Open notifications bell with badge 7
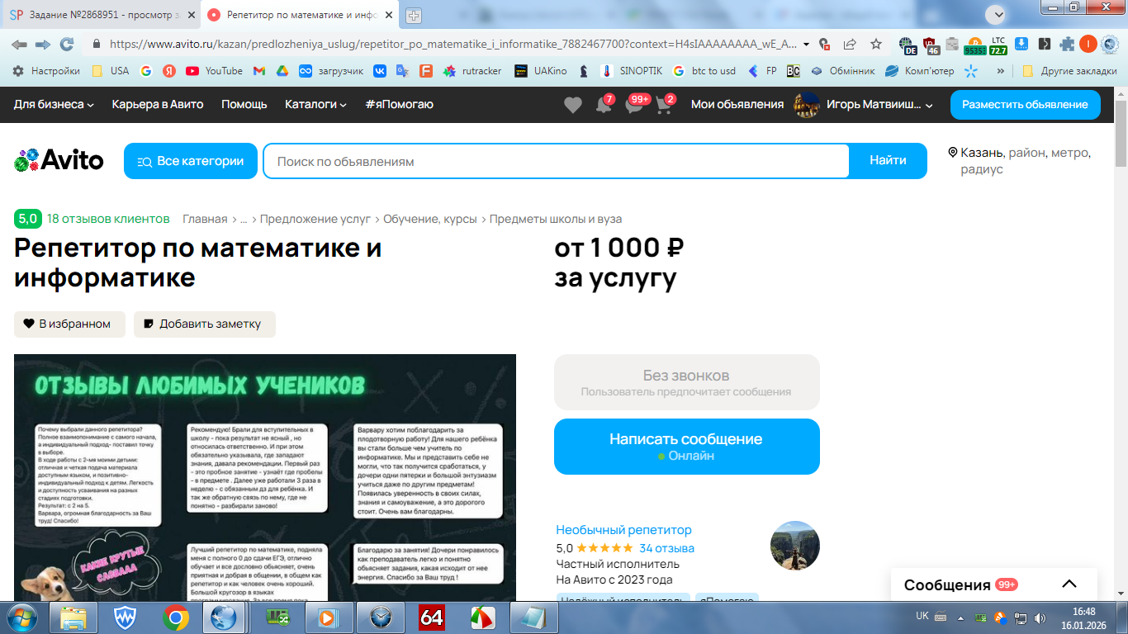The height and width of the screenshot is (634, 1128). point(605,104)
